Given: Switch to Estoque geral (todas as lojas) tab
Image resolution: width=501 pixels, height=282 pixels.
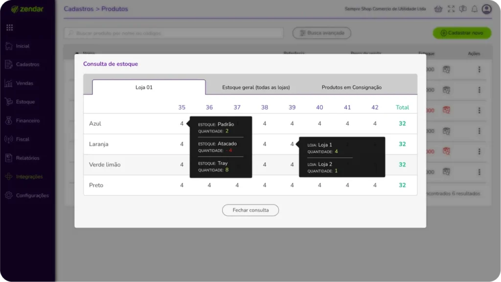Looking at the screenshot, I should 256,87.
